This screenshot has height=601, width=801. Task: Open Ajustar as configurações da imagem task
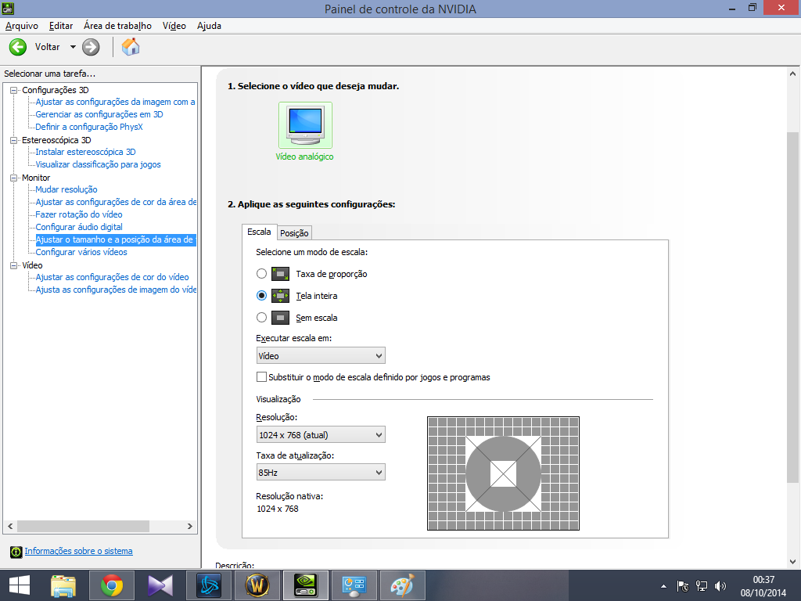[x=116, y=102]
